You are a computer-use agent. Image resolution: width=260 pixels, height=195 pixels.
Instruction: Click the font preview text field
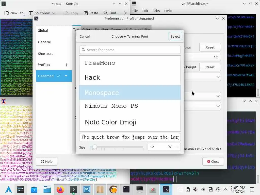point(130,137)
